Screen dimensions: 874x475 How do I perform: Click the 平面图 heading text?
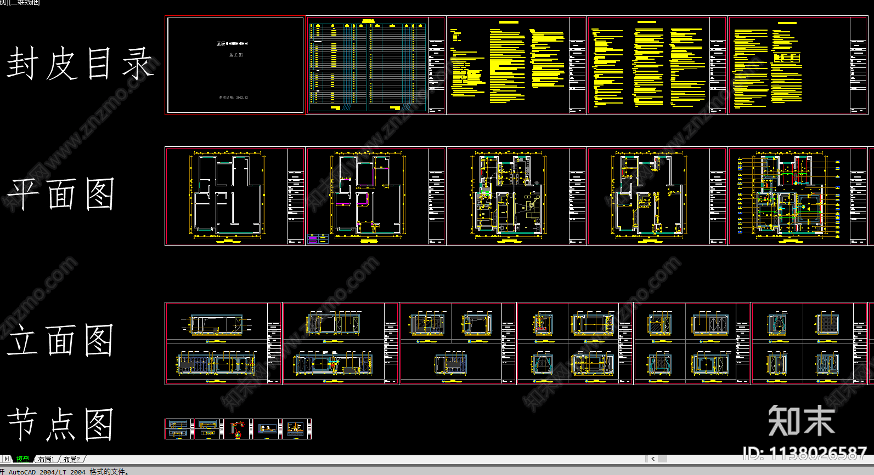[60, 194]
